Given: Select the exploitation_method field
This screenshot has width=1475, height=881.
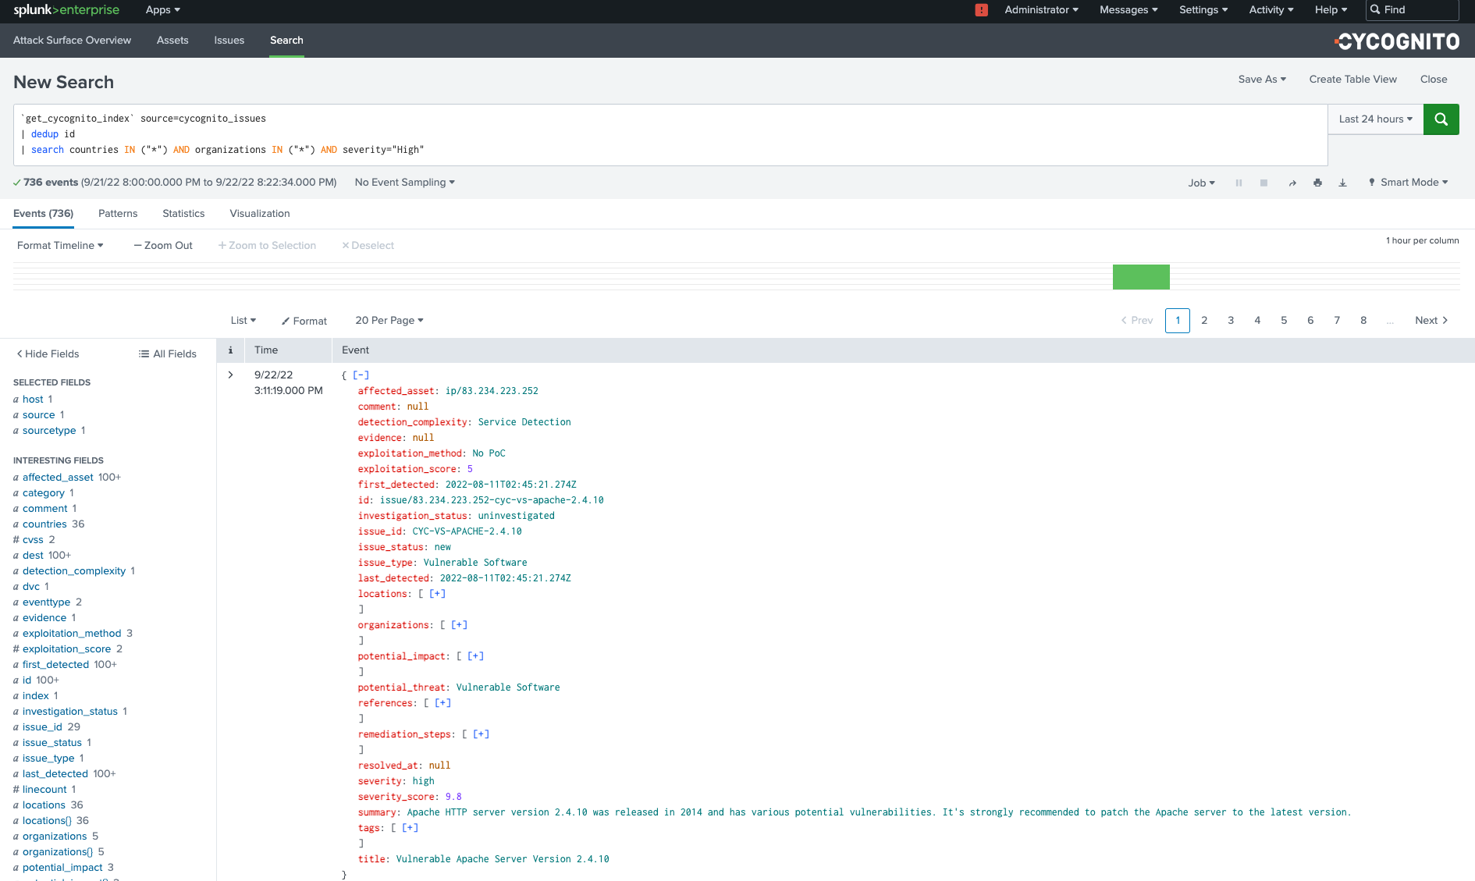Looking at the screenshot, I should 72,634.
